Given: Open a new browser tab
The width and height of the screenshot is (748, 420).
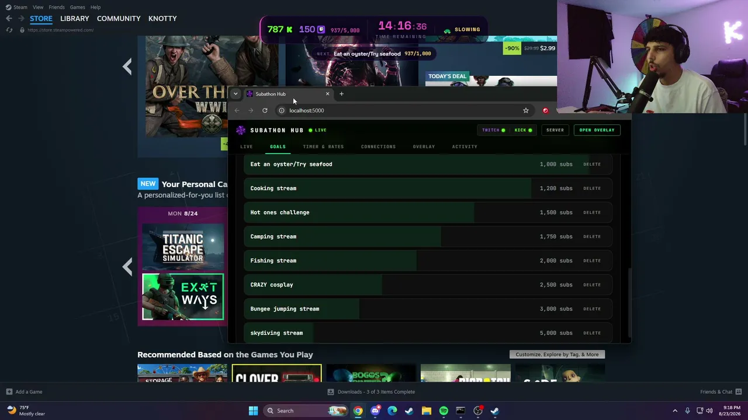Looking at the screenshot, I should tap(341, 94).
